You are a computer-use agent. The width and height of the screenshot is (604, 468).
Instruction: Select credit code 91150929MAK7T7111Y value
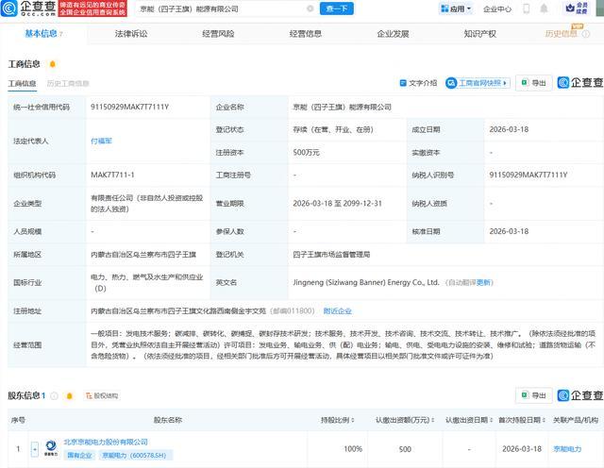(x=130, y=107)
